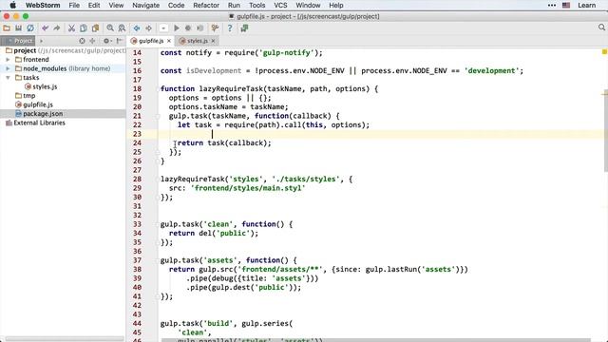608x342 pixels.
Task: Open the Window menu
Action: point(308,5)
